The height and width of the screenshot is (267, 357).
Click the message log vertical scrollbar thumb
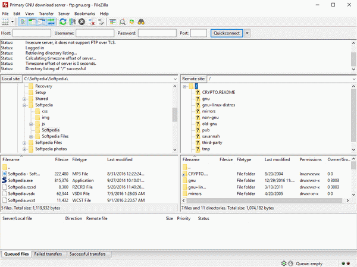coord(353,59)
